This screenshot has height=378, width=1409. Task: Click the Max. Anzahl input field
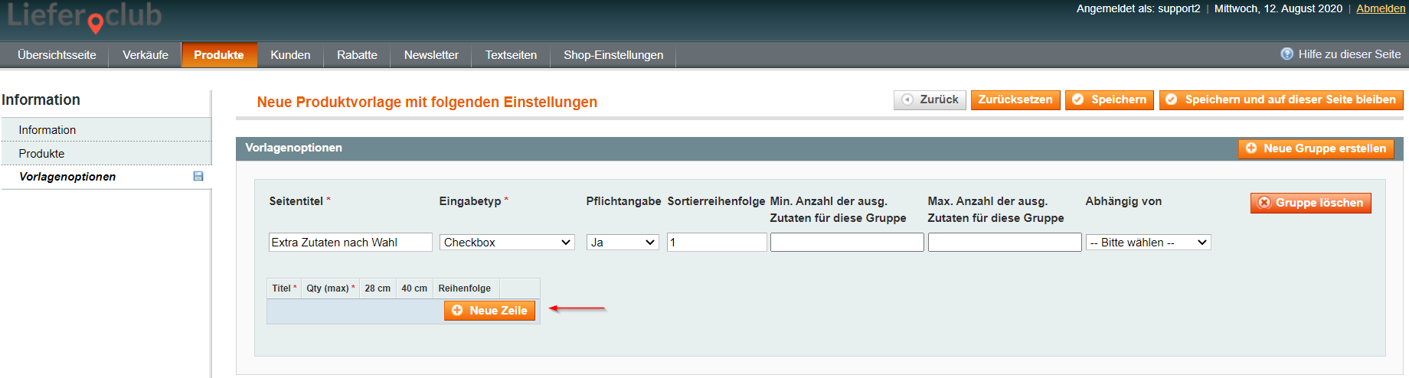[x=1005, y=243]
